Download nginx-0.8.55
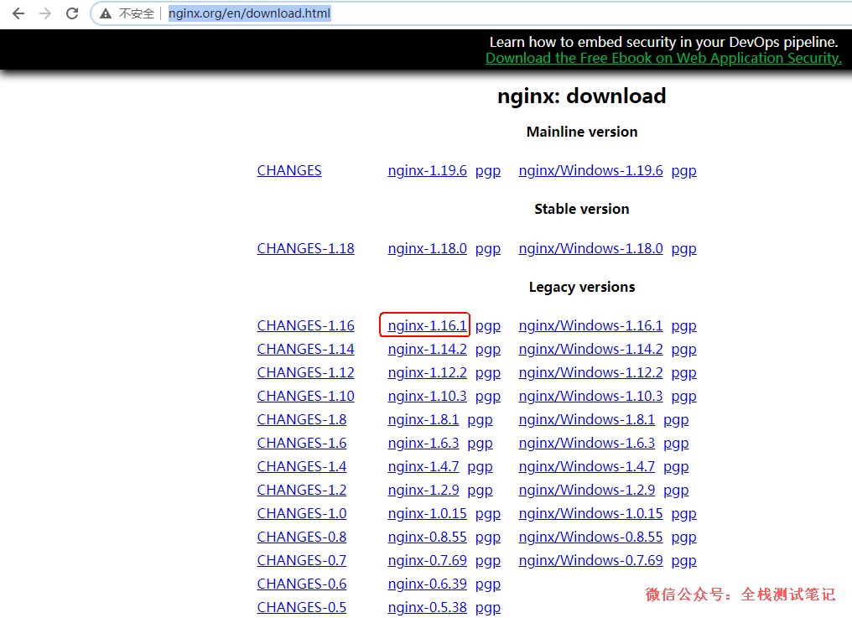 427,537
